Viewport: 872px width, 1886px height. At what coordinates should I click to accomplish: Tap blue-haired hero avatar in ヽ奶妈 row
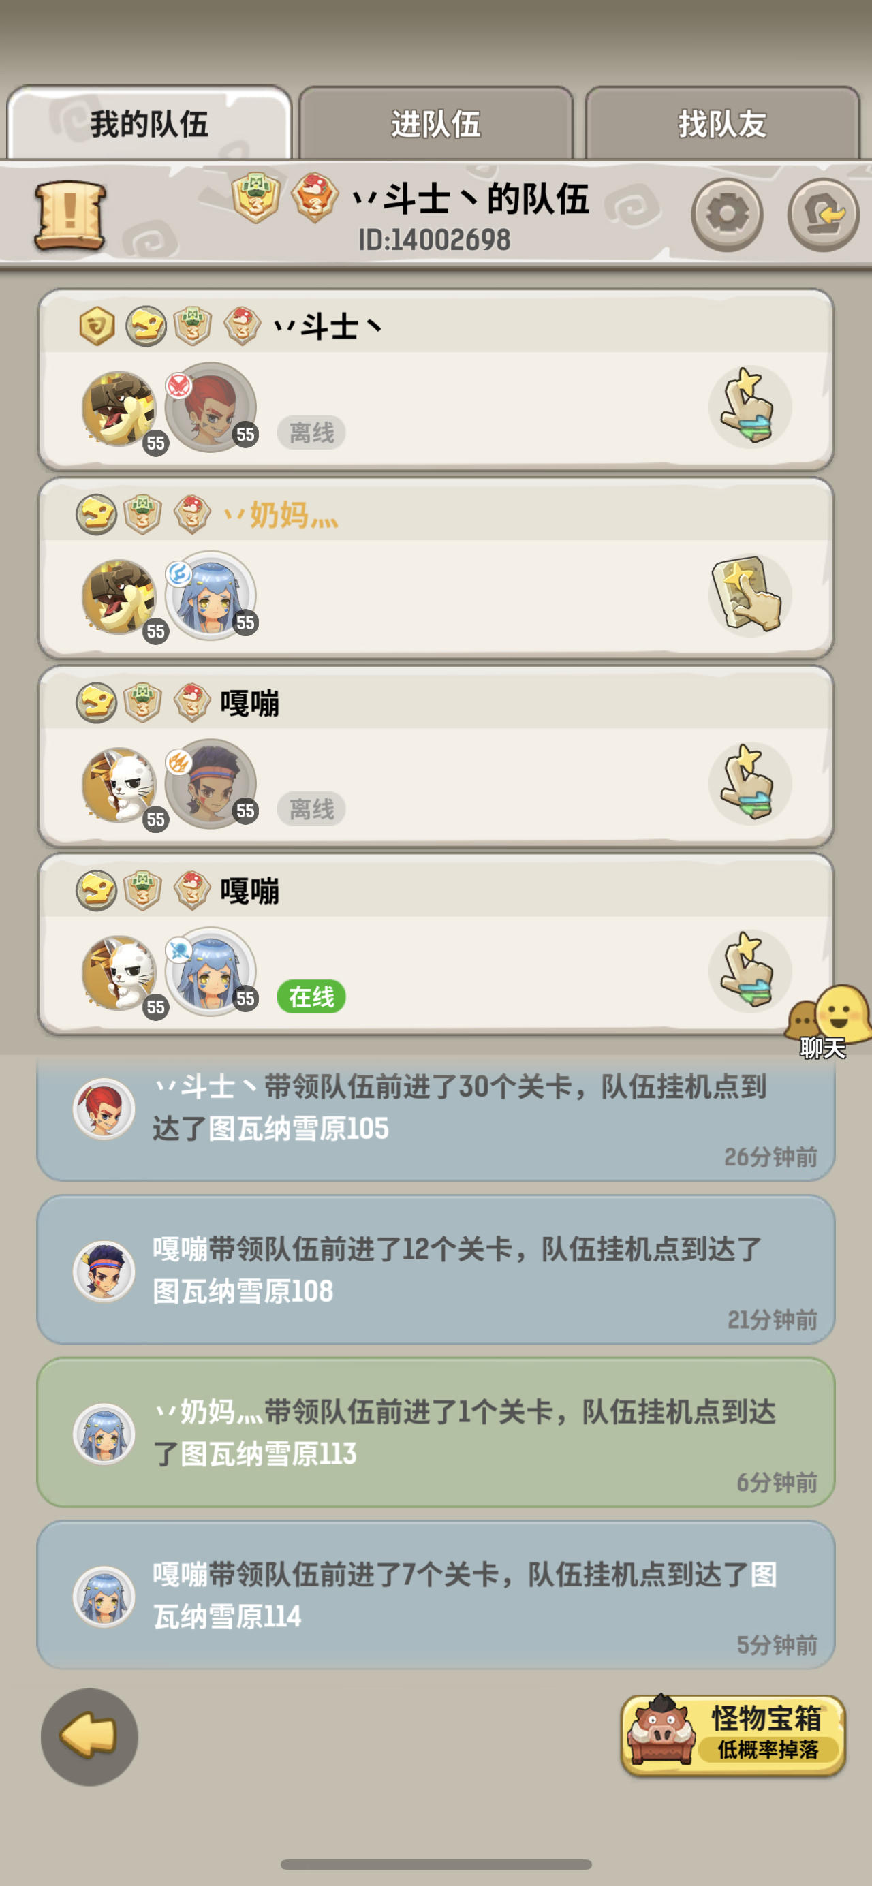210,595
